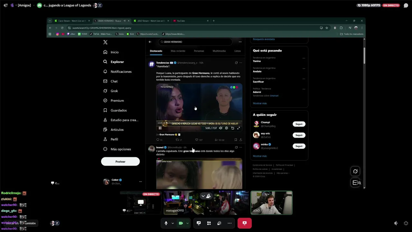Screen dimensions: 412x232
Task: Open the activities apps icon
Action: (x=209, y=223)
